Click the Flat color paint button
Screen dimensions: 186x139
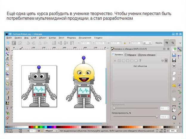(119, 61)
